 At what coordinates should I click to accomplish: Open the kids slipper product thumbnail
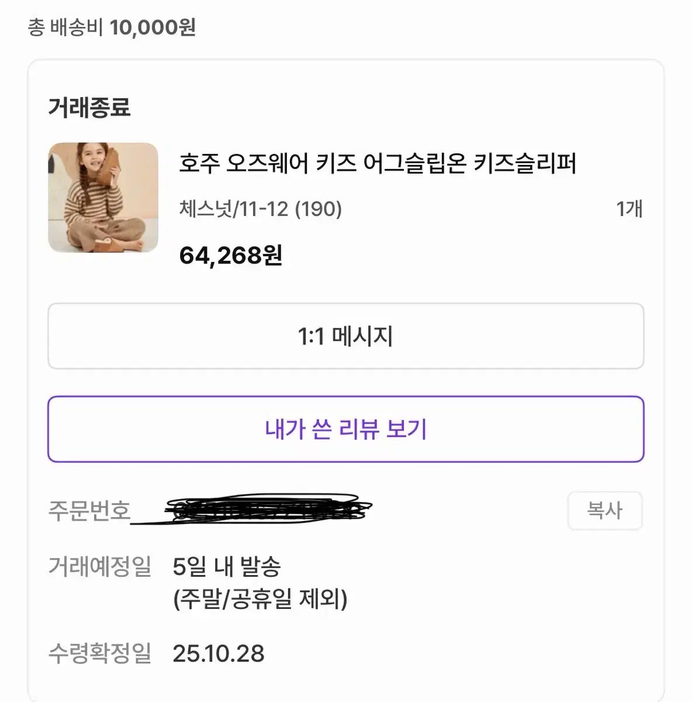(x=103, y=198)
